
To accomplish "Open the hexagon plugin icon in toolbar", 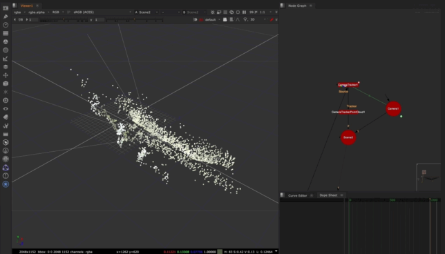I will tap(6, 142).
